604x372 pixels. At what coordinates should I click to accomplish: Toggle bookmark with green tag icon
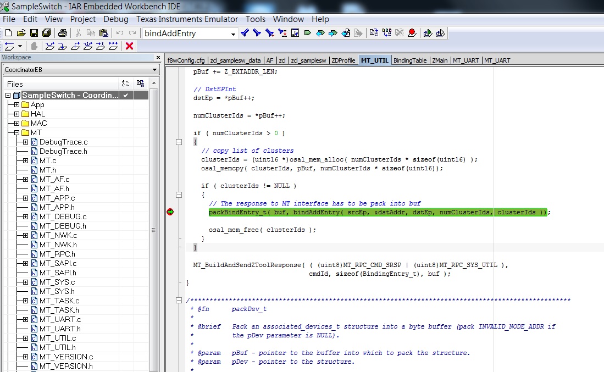[307, 33]
